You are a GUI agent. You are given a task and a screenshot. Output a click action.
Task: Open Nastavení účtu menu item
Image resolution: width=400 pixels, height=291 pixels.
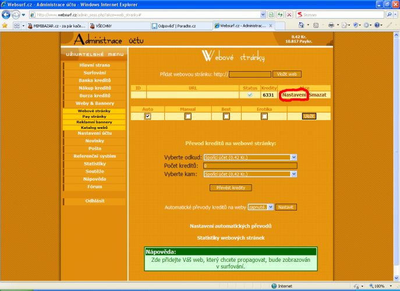click(x=95, y=134)
